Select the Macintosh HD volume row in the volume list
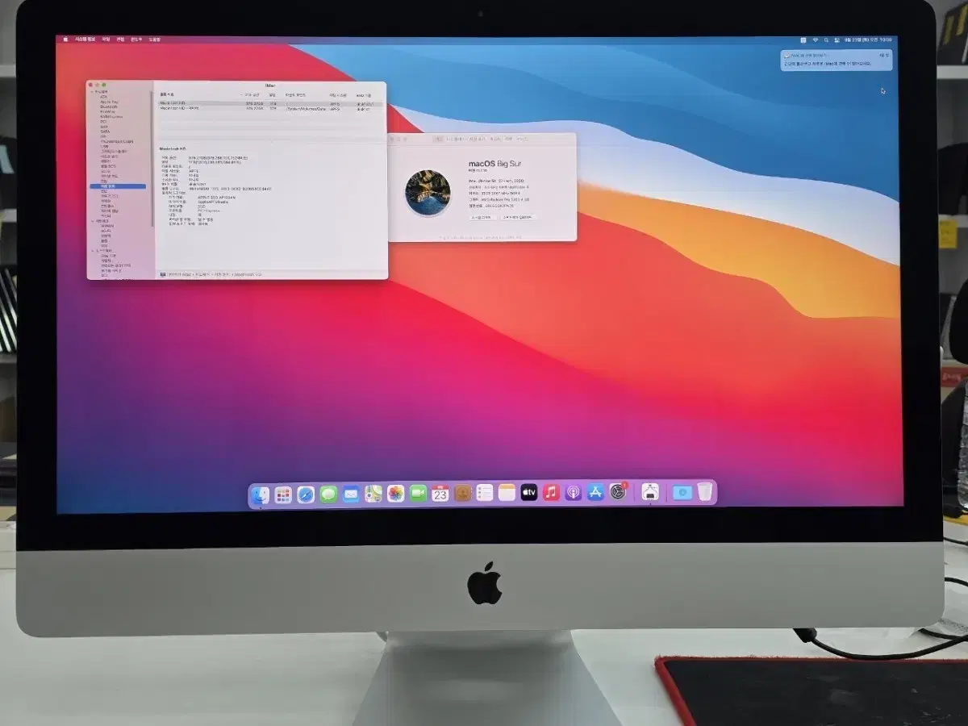This screenshot has height=726, width=968. tap(202, 105)
